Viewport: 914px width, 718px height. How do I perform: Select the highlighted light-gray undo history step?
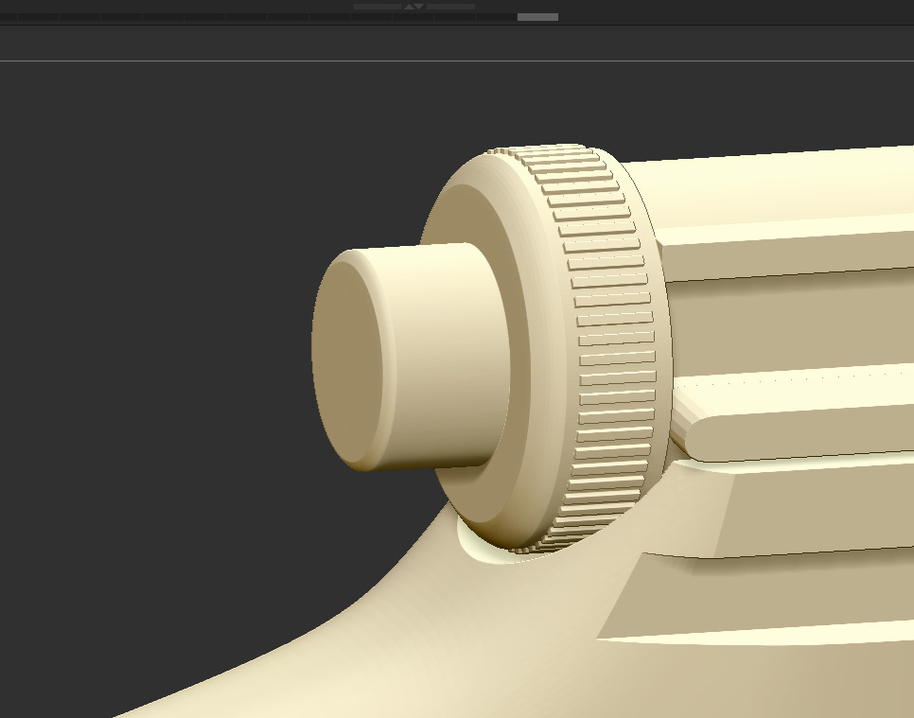(537, 17)
